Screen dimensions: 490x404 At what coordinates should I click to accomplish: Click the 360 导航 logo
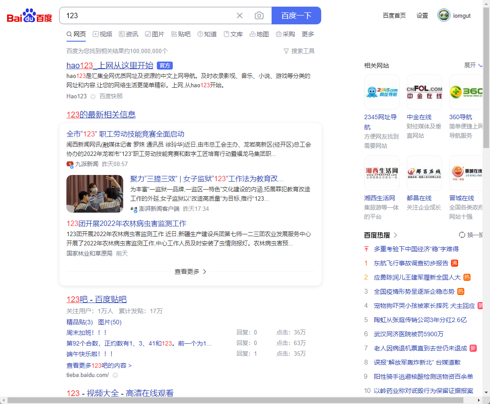click(x=466, y=92)
